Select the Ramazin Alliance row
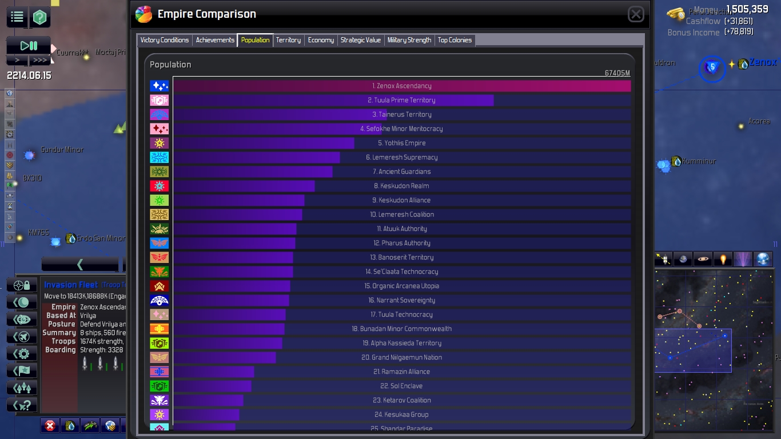The image size is (781, 439). 402,372
